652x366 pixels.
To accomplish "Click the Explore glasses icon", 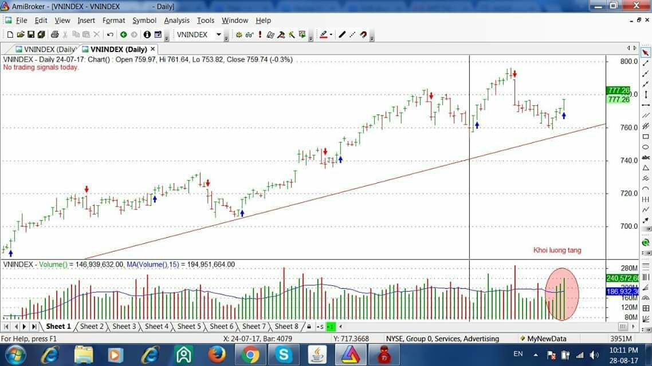I will click(249, 35).
